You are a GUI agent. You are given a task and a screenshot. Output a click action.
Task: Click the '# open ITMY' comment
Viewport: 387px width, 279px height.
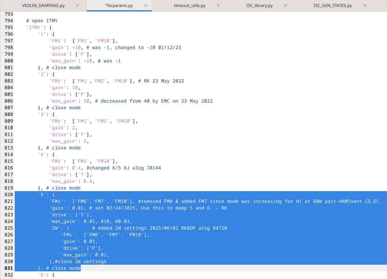click(42, 21)
